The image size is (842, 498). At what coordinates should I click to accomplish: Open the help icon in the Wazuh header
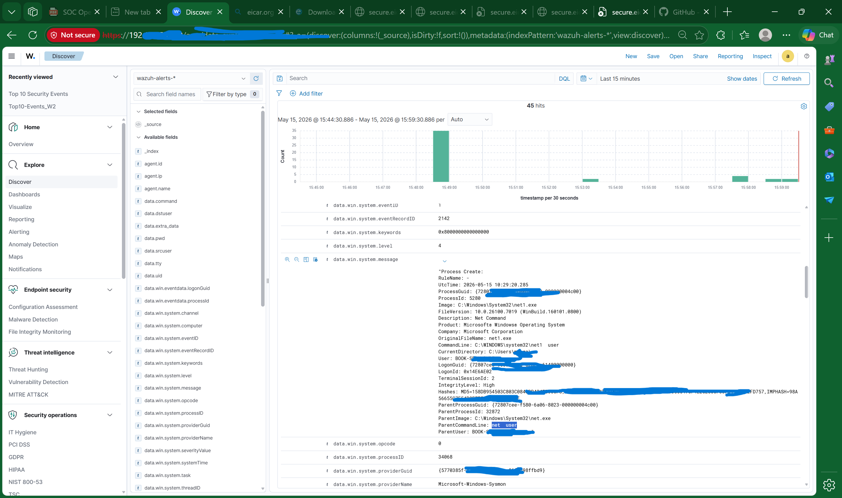coord(807,56)
